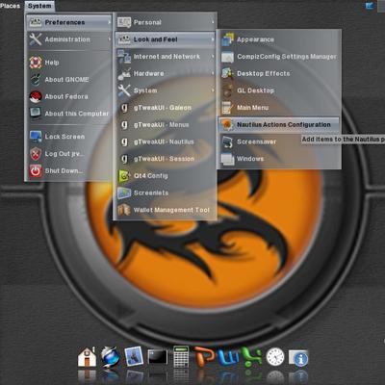Click the network tray icon in top panel
Viewport: 385px width, 385px height.
(370, 6)
